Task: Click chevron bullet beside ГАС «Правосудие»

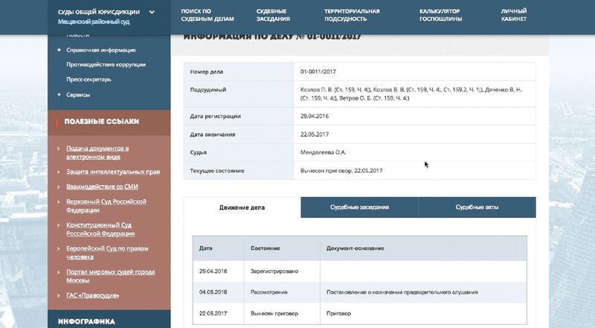Action: [x=59, y=295]
